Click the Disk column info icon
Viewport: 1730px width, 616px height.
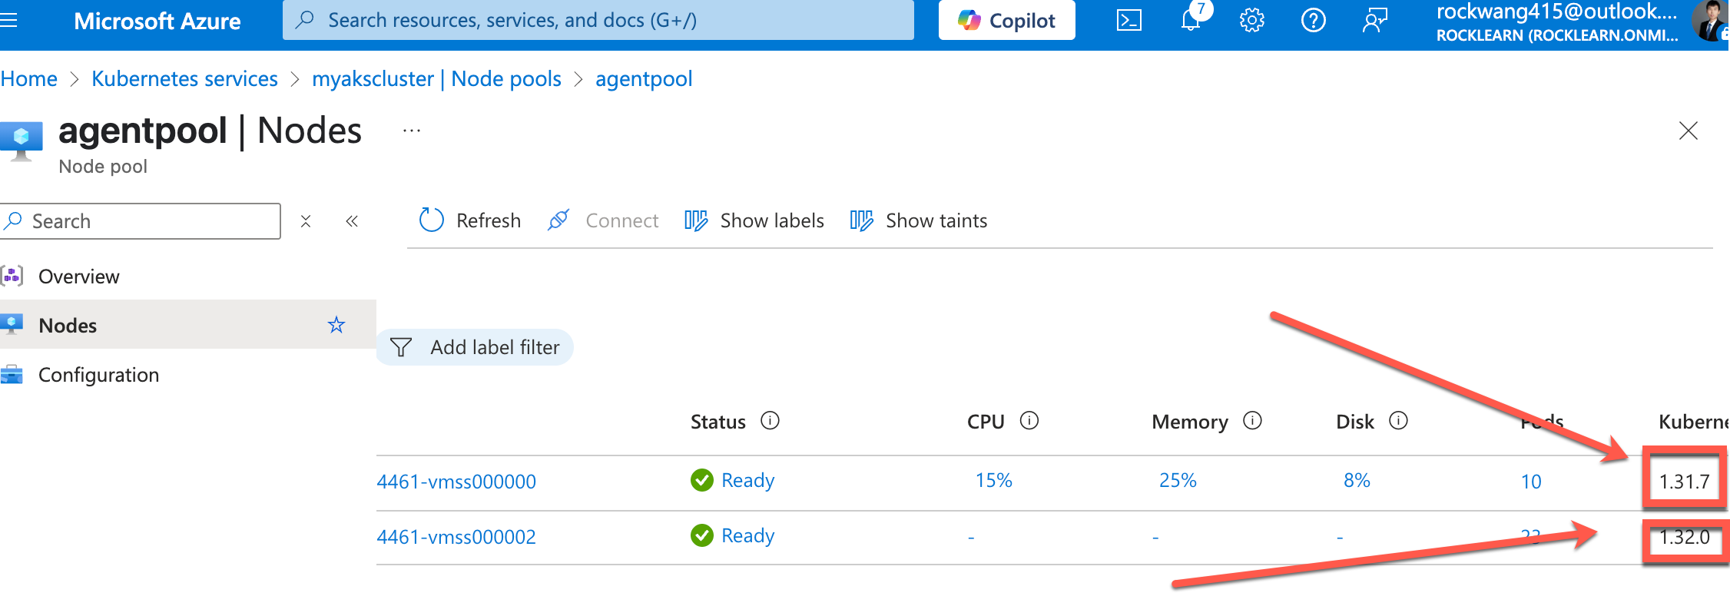(x=1398, y=421)
